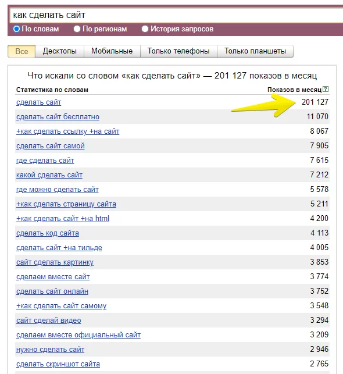Open the где можно сделать сайт link
Screen dimensions: 343x374
57,190
